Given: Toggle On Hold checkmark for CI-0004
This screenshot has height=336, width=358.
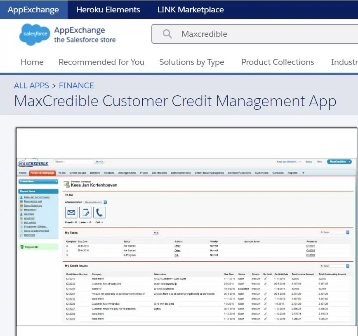Looking at the screenshot, I should (x=266, y=293).
